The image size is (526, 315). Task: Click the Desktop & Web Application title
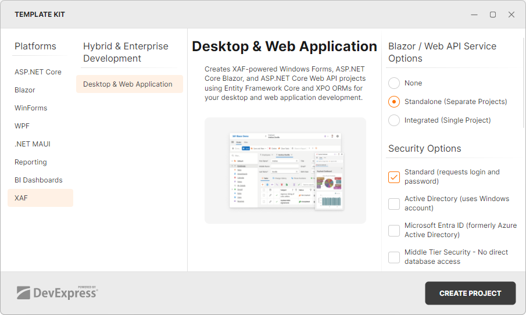[x=284, y=46]
